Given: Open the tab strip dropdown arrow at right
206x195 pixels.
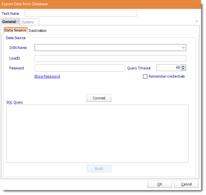Looking at the screenshot, I should click(196, 21).
